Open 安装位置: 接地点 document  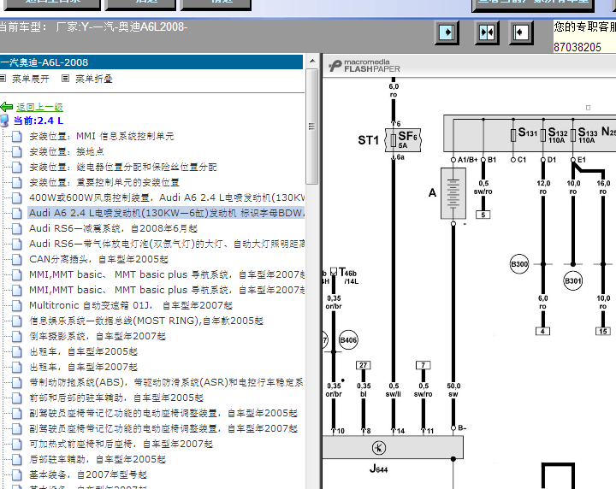pos(67,151)
